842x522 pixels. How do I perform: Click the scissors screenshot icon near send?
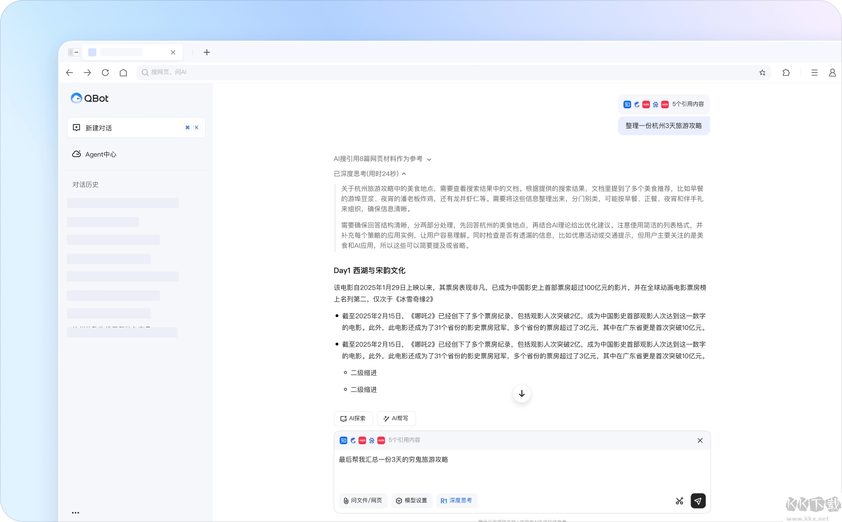(x=679, y=501)
